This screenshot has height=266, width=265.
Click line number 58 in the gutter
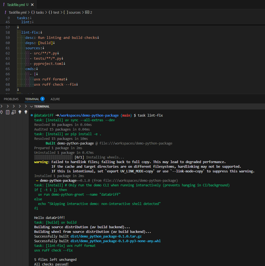[x=8, y=32]
